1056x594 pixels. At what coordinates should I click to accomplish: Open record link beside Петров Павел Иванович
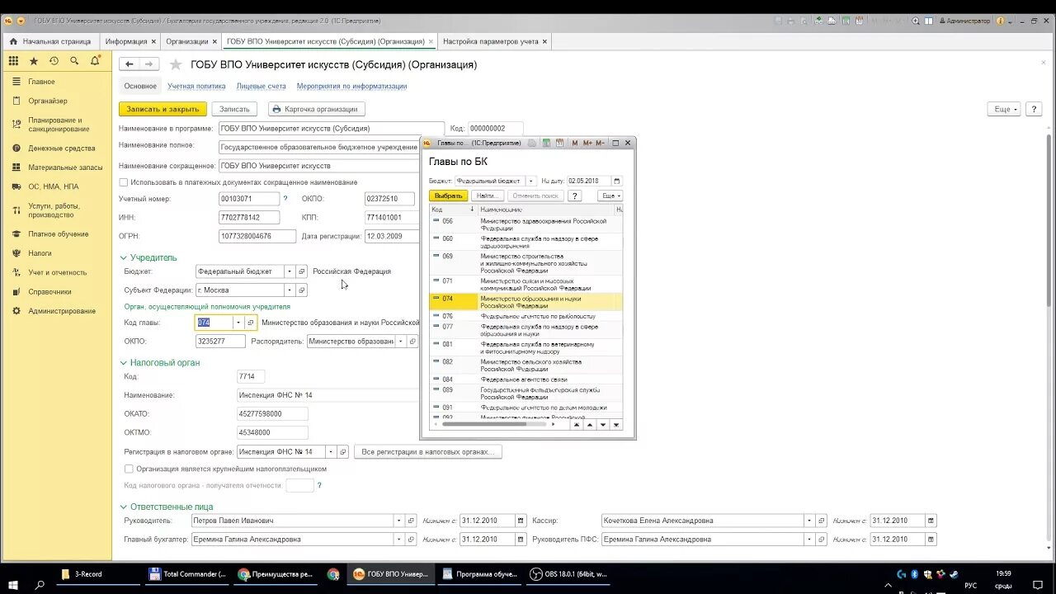tap(410, 521)
